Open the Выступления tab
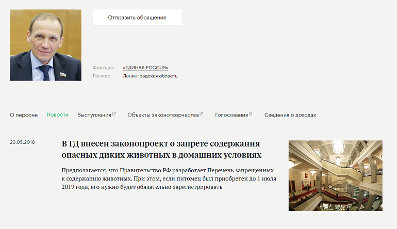 click(x=94, y=115)
